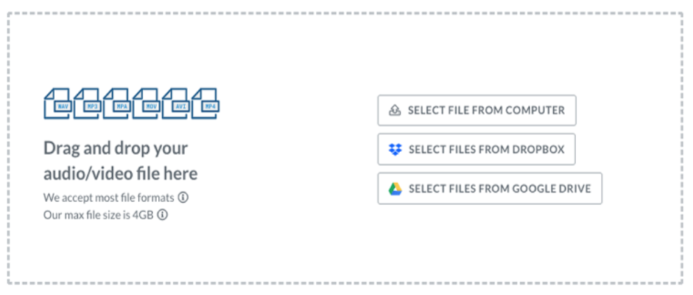Screen dimensions: 693x295
Task: Click 'Our max file size is 4GB' text
Action: 98,216
